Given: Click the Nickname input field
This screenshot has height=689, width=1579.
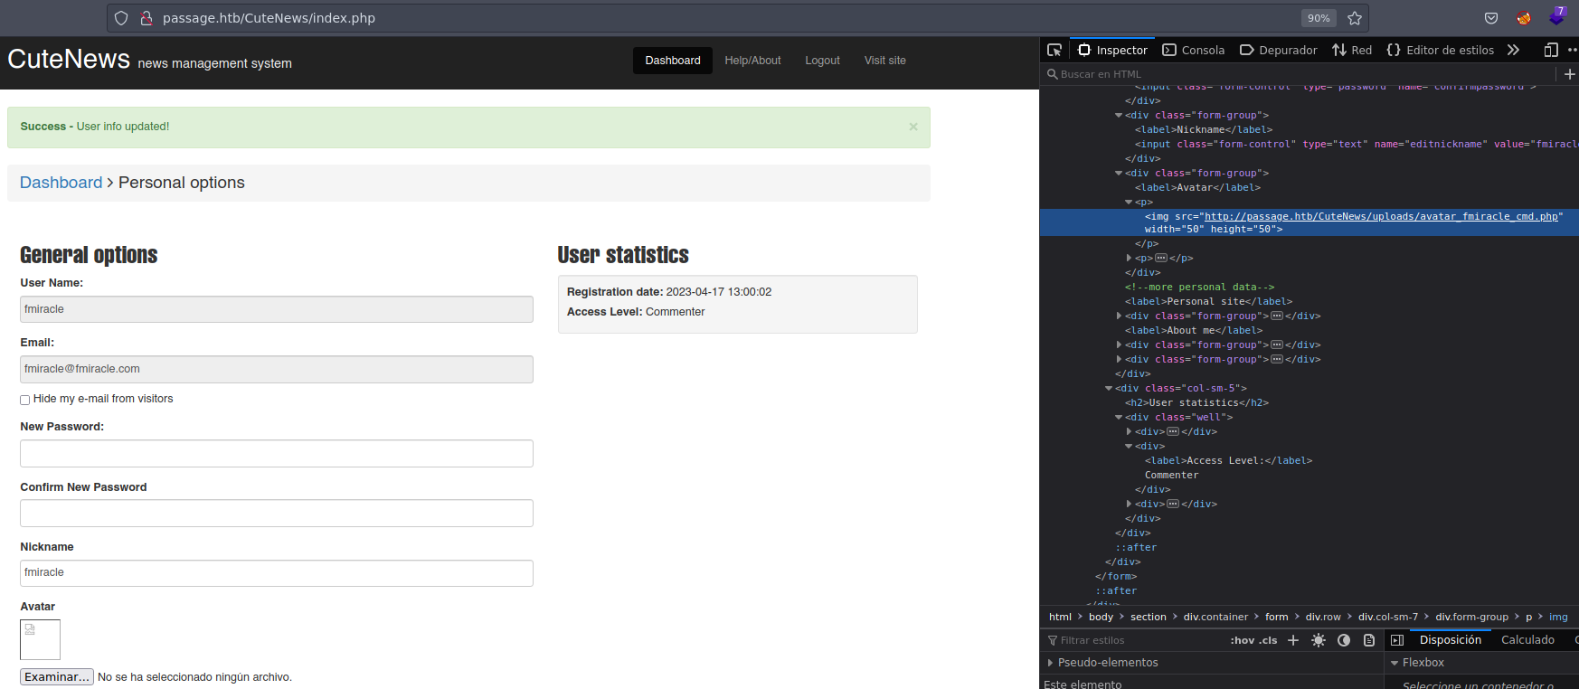Looking at the screenshot, I should [277, 573].
